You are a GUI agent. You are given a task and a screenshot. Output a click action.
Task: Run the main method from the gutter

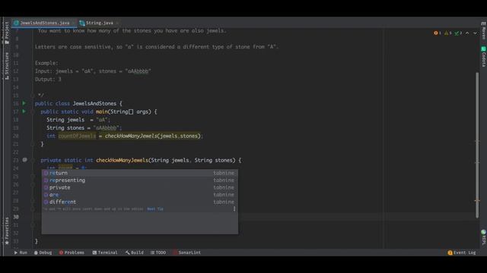pyautogui.click(x=24, y=111)
